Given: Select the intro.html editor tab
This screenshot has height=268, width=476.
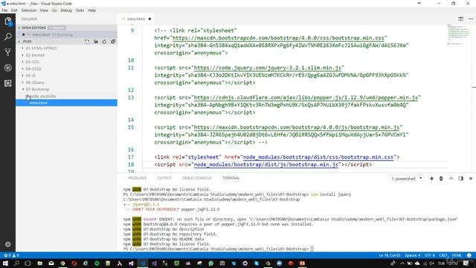Looking at the screenshot, I should [x=135, y=19].
